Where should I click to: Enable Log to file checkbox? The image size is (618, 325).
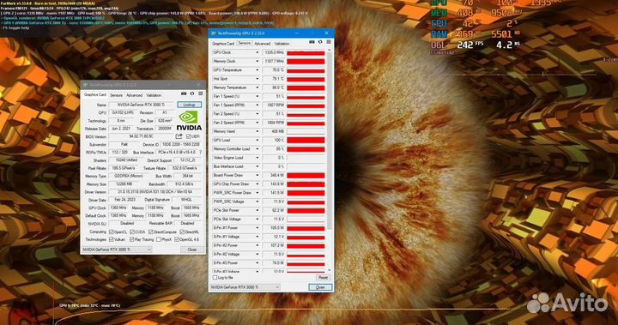click(215, 278)
